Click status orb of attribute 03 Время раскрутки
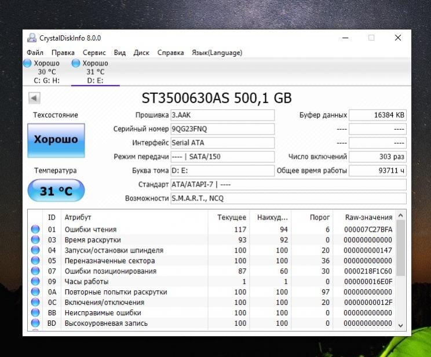The width and height of the screenshot is (431, 357). (x=35, y=239)
